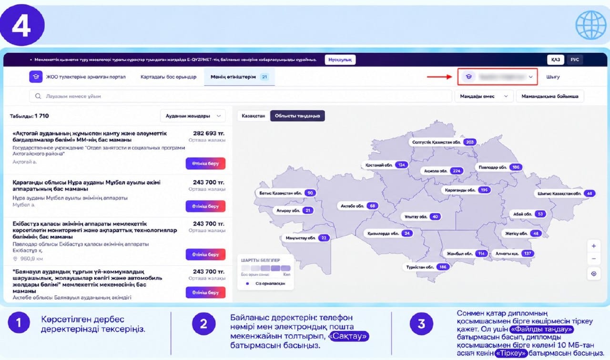This screenshot has width=610, height=360.
Task: Apply to the Екібастұз қаласы vacancy
Action: [205, 254]
